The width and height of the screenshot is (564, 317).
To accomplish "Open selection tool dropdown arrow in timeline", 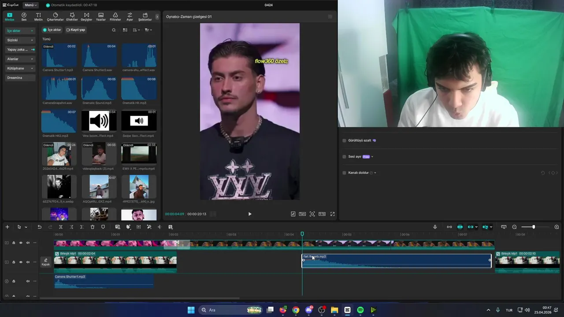I will coord(26,227).
